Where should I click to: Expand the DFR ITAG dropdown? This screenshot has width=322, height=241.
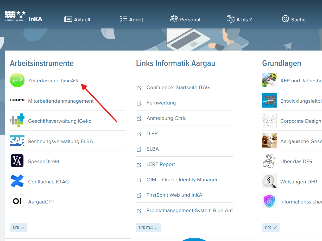point(148,228)
